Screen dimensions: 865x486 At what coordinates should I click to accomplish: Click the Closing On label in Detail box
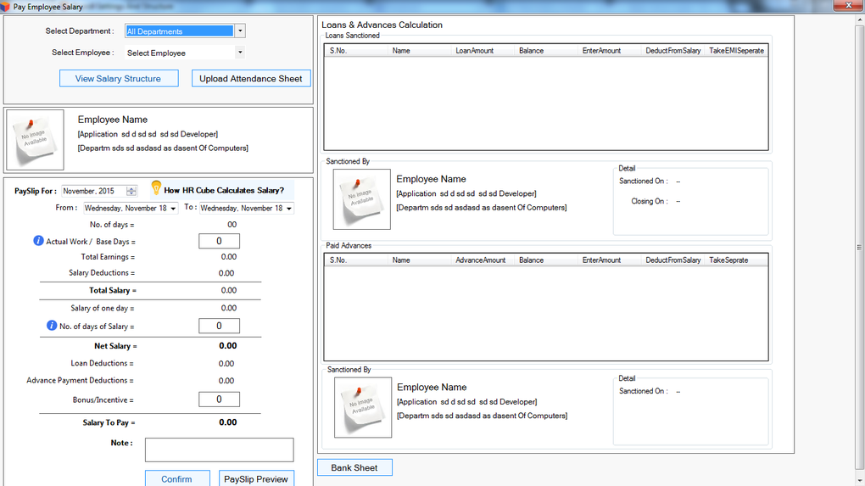[x=650, y=201]
